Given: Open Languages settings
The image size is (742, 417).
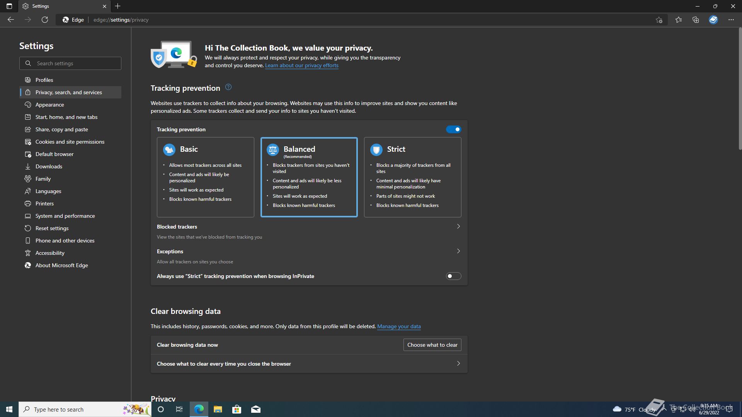Looking at the screenshot, I should [x=70, y=191].
